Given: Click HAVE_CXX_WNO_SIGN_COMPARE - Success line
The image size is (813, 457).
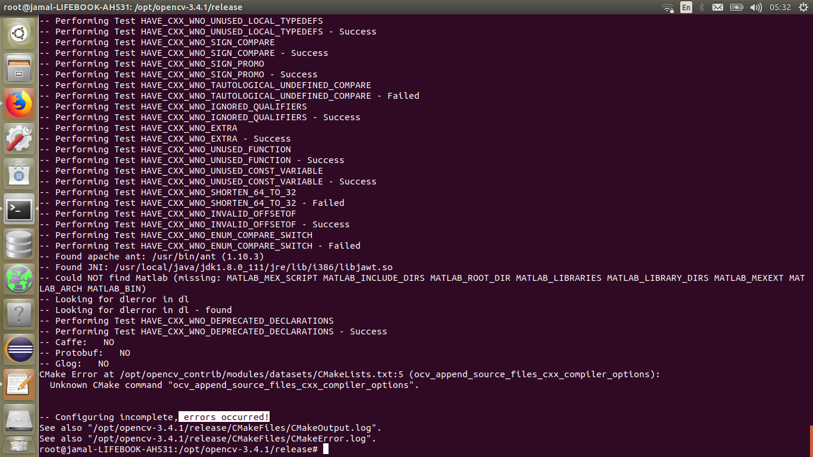Looking at the screenshot, I should tap(184, 53).
